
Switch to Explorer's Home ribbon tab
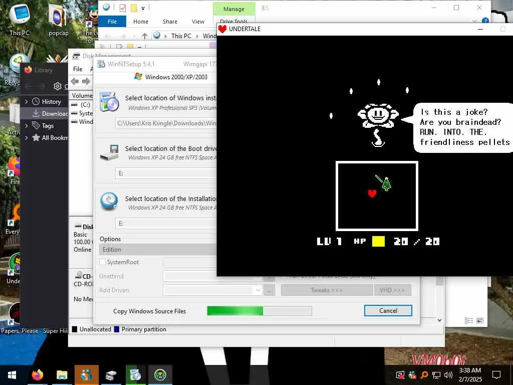[141, 21]
